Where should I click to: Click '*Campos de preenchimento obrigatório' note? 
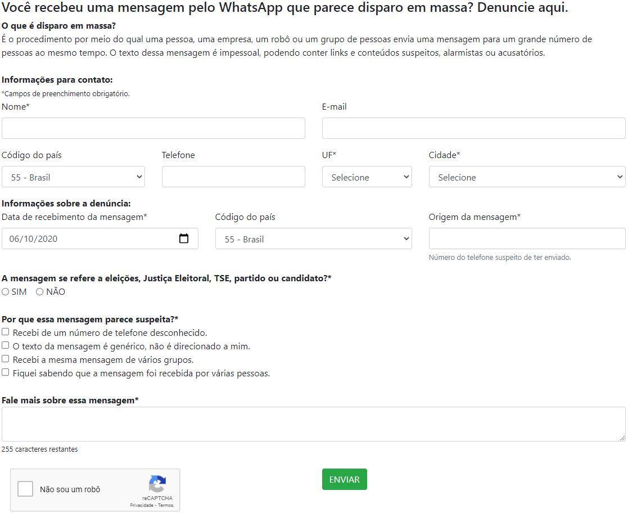[66, 94]
